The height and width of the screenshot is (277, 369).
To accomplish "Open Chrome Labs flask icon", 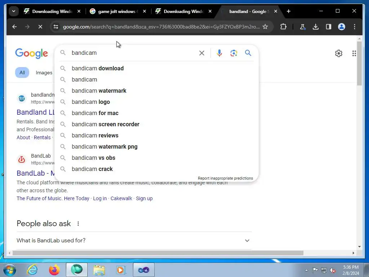I will point(303,27).
